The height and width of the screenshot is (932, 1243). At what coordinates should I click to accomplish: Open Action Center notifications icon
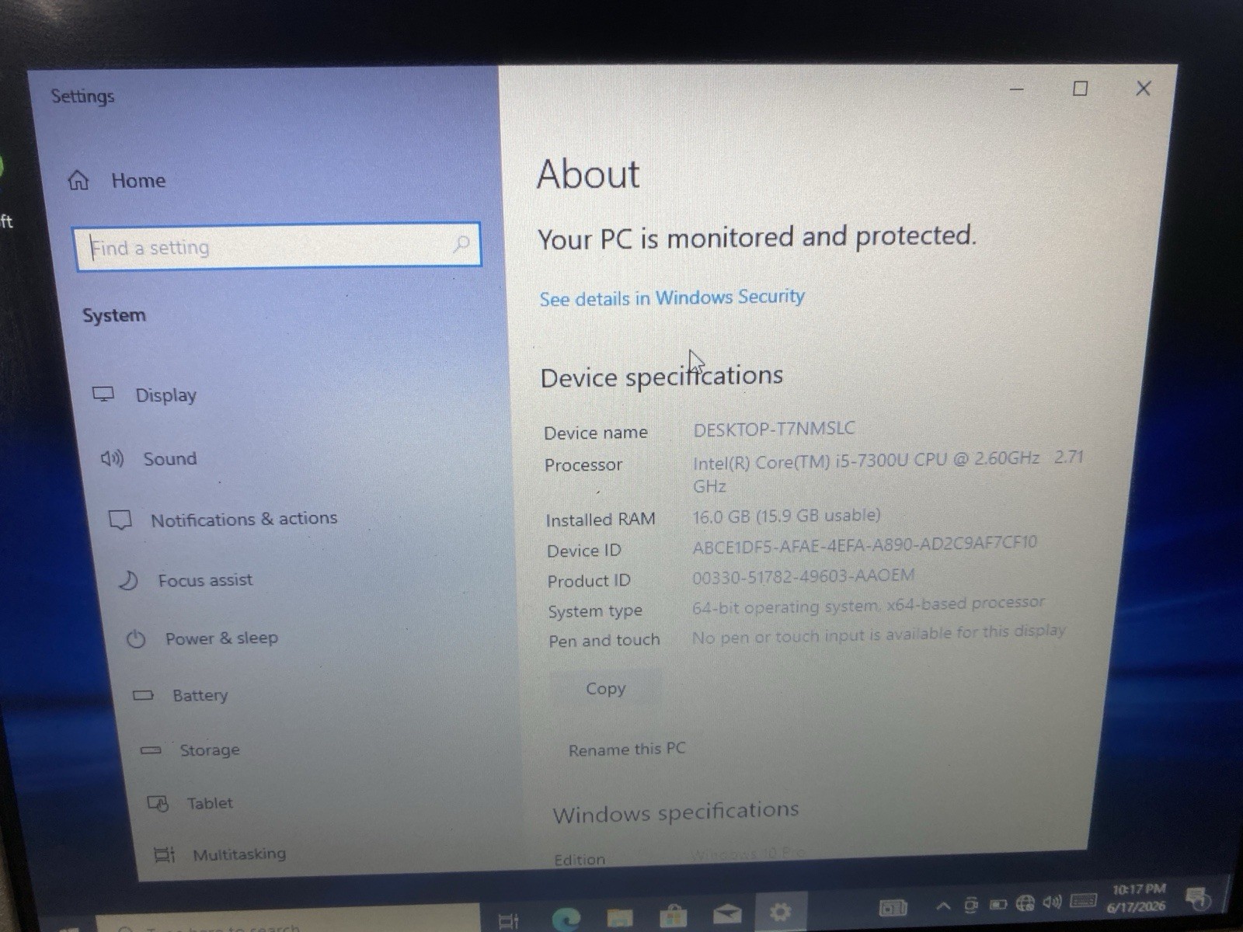tap(1199, 899)
